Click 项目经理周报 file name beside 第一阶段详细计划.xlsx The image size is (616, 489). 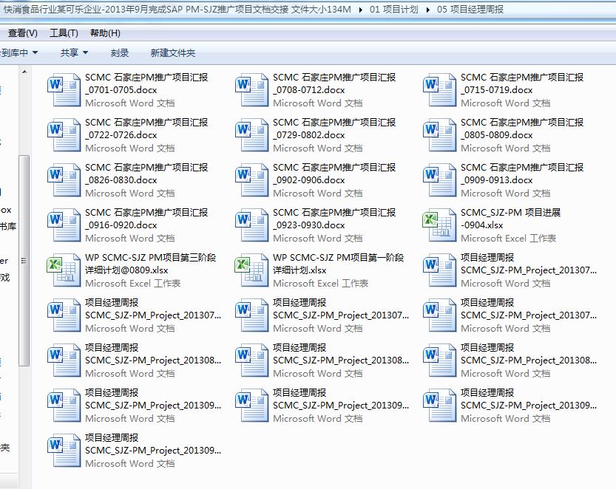[x=529, y=264]
